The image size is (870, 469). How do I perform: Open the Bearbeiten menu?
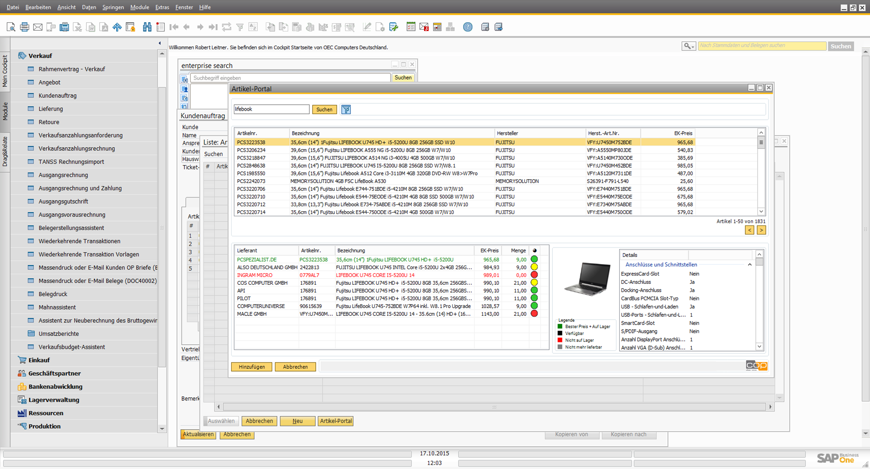38,7
